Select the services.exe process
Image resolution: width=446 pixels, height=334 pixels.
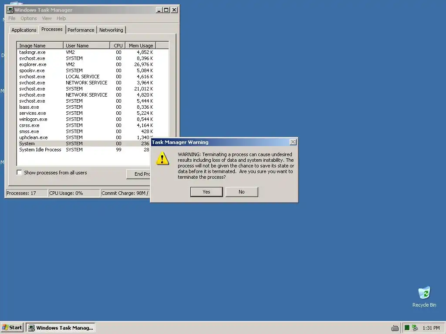86,113
